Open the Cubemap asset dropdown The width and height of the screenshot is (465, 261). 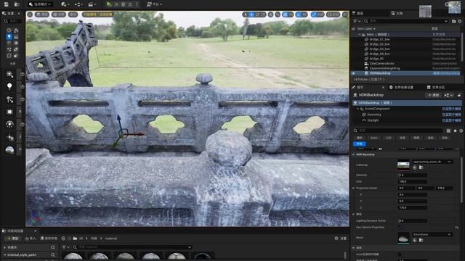tap(432, 162)
